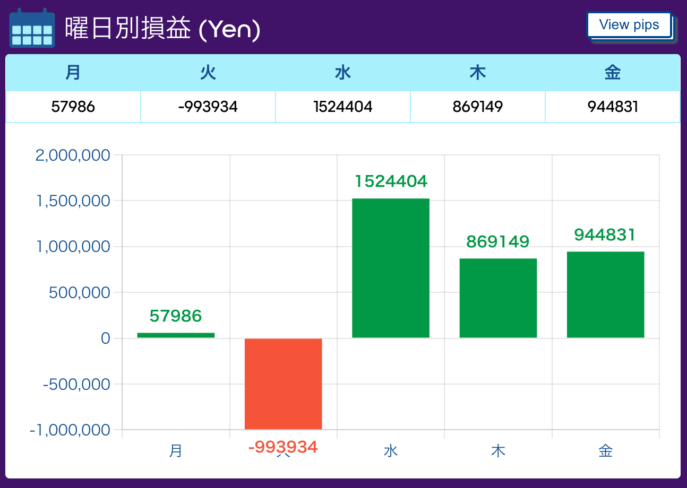The height and width of the screenshot is (488, 687).
Task: Click the 869149 table cell
Action: point(478,107)
